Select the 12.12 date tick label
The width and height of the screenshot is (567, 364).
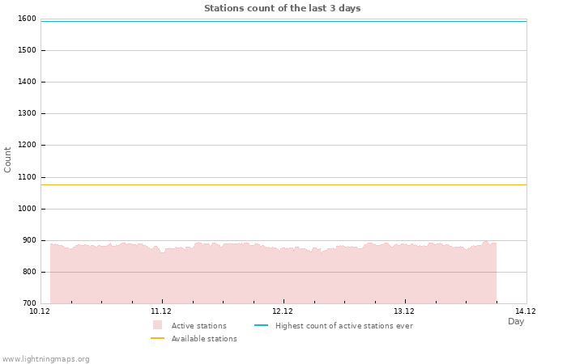point(283,311)
